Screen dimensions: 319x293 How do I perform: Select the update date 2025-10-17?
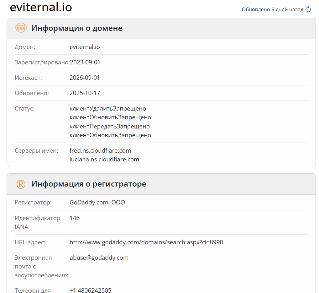tap(85, 93)
